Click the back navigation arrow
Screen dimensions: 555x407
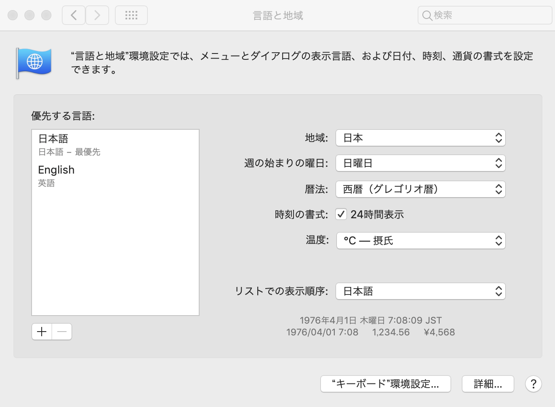[74, 16]
